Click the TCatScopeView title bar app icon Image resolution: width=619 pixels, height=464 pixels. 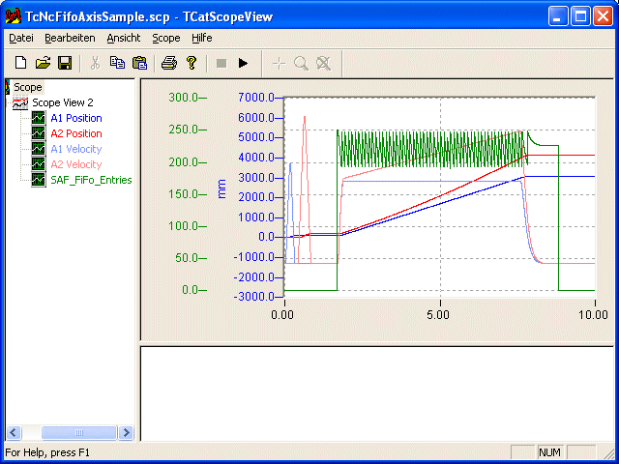point(13,16)
